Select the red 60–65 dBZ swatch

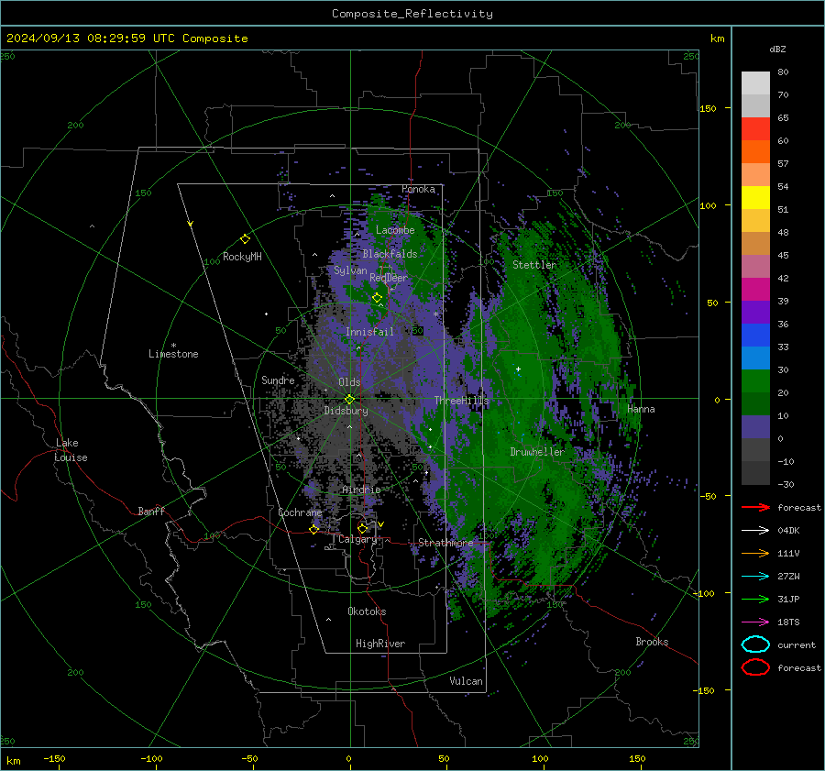(x=755, y=128)
